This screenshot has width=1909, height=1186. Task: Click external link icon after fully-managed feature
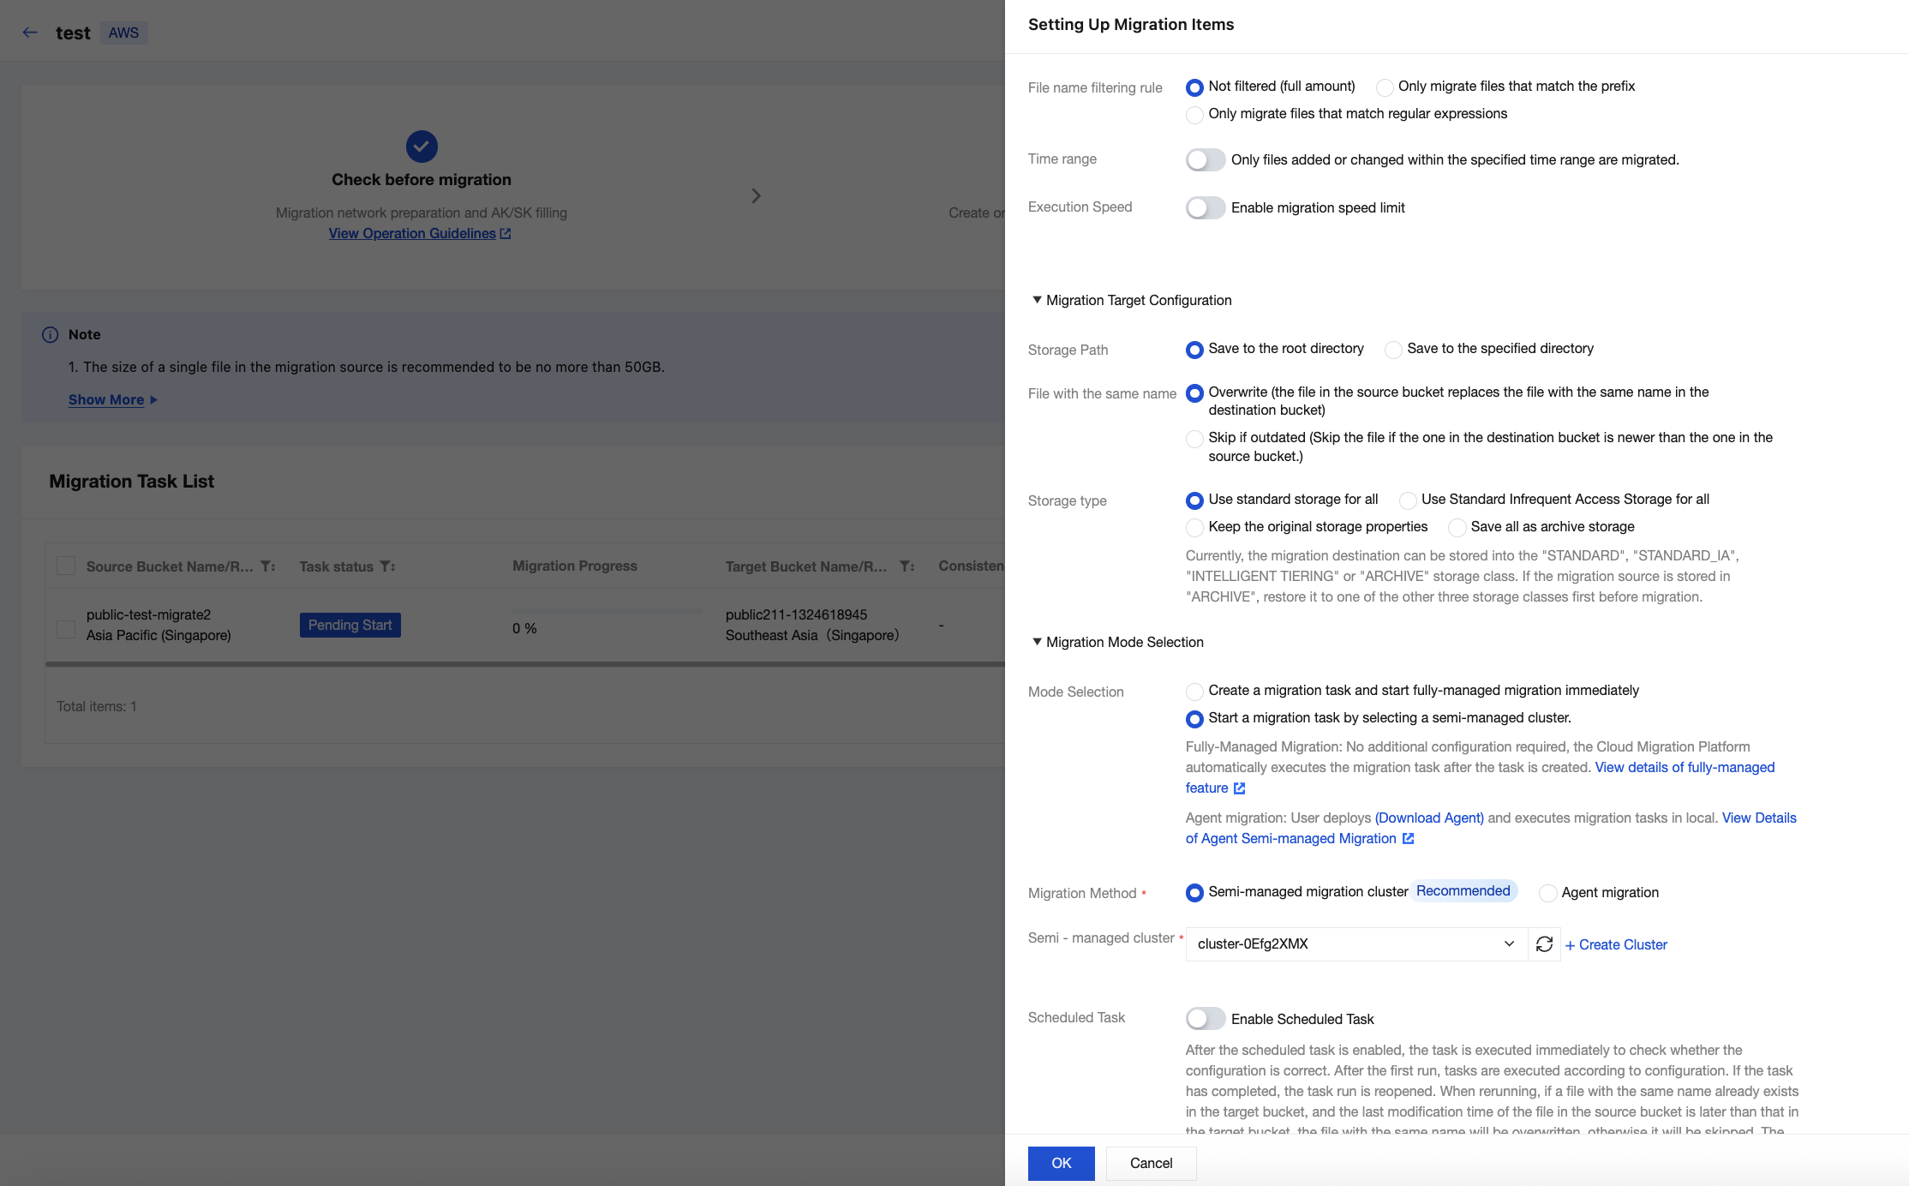coord(1239,788)
